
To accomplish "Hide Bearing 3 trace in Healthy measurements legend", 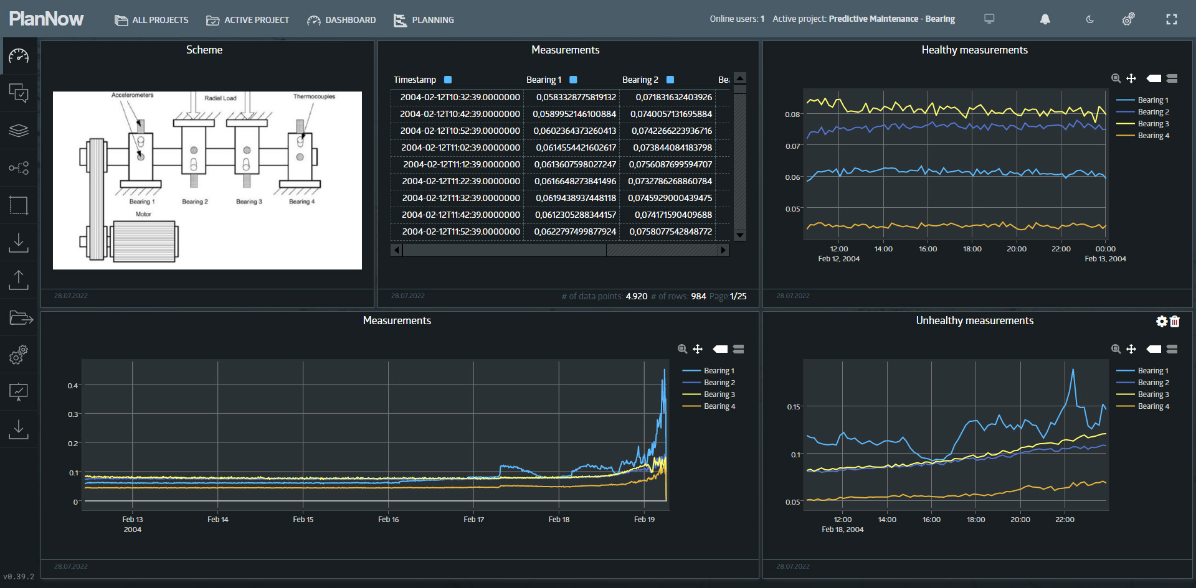I will tap(1143, 124).
